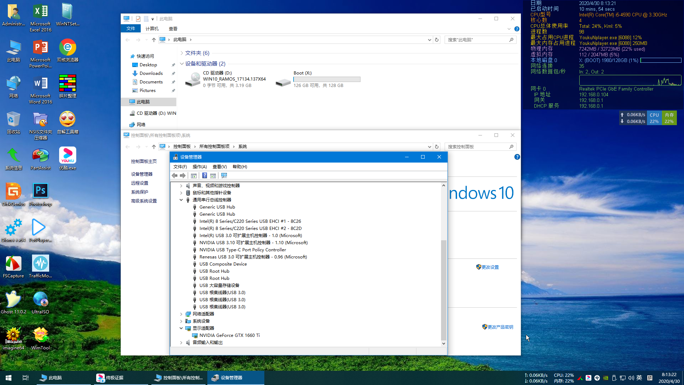
Task: Select NVIDIA USB Type-C Port Policy Controller
Action: 243,250
